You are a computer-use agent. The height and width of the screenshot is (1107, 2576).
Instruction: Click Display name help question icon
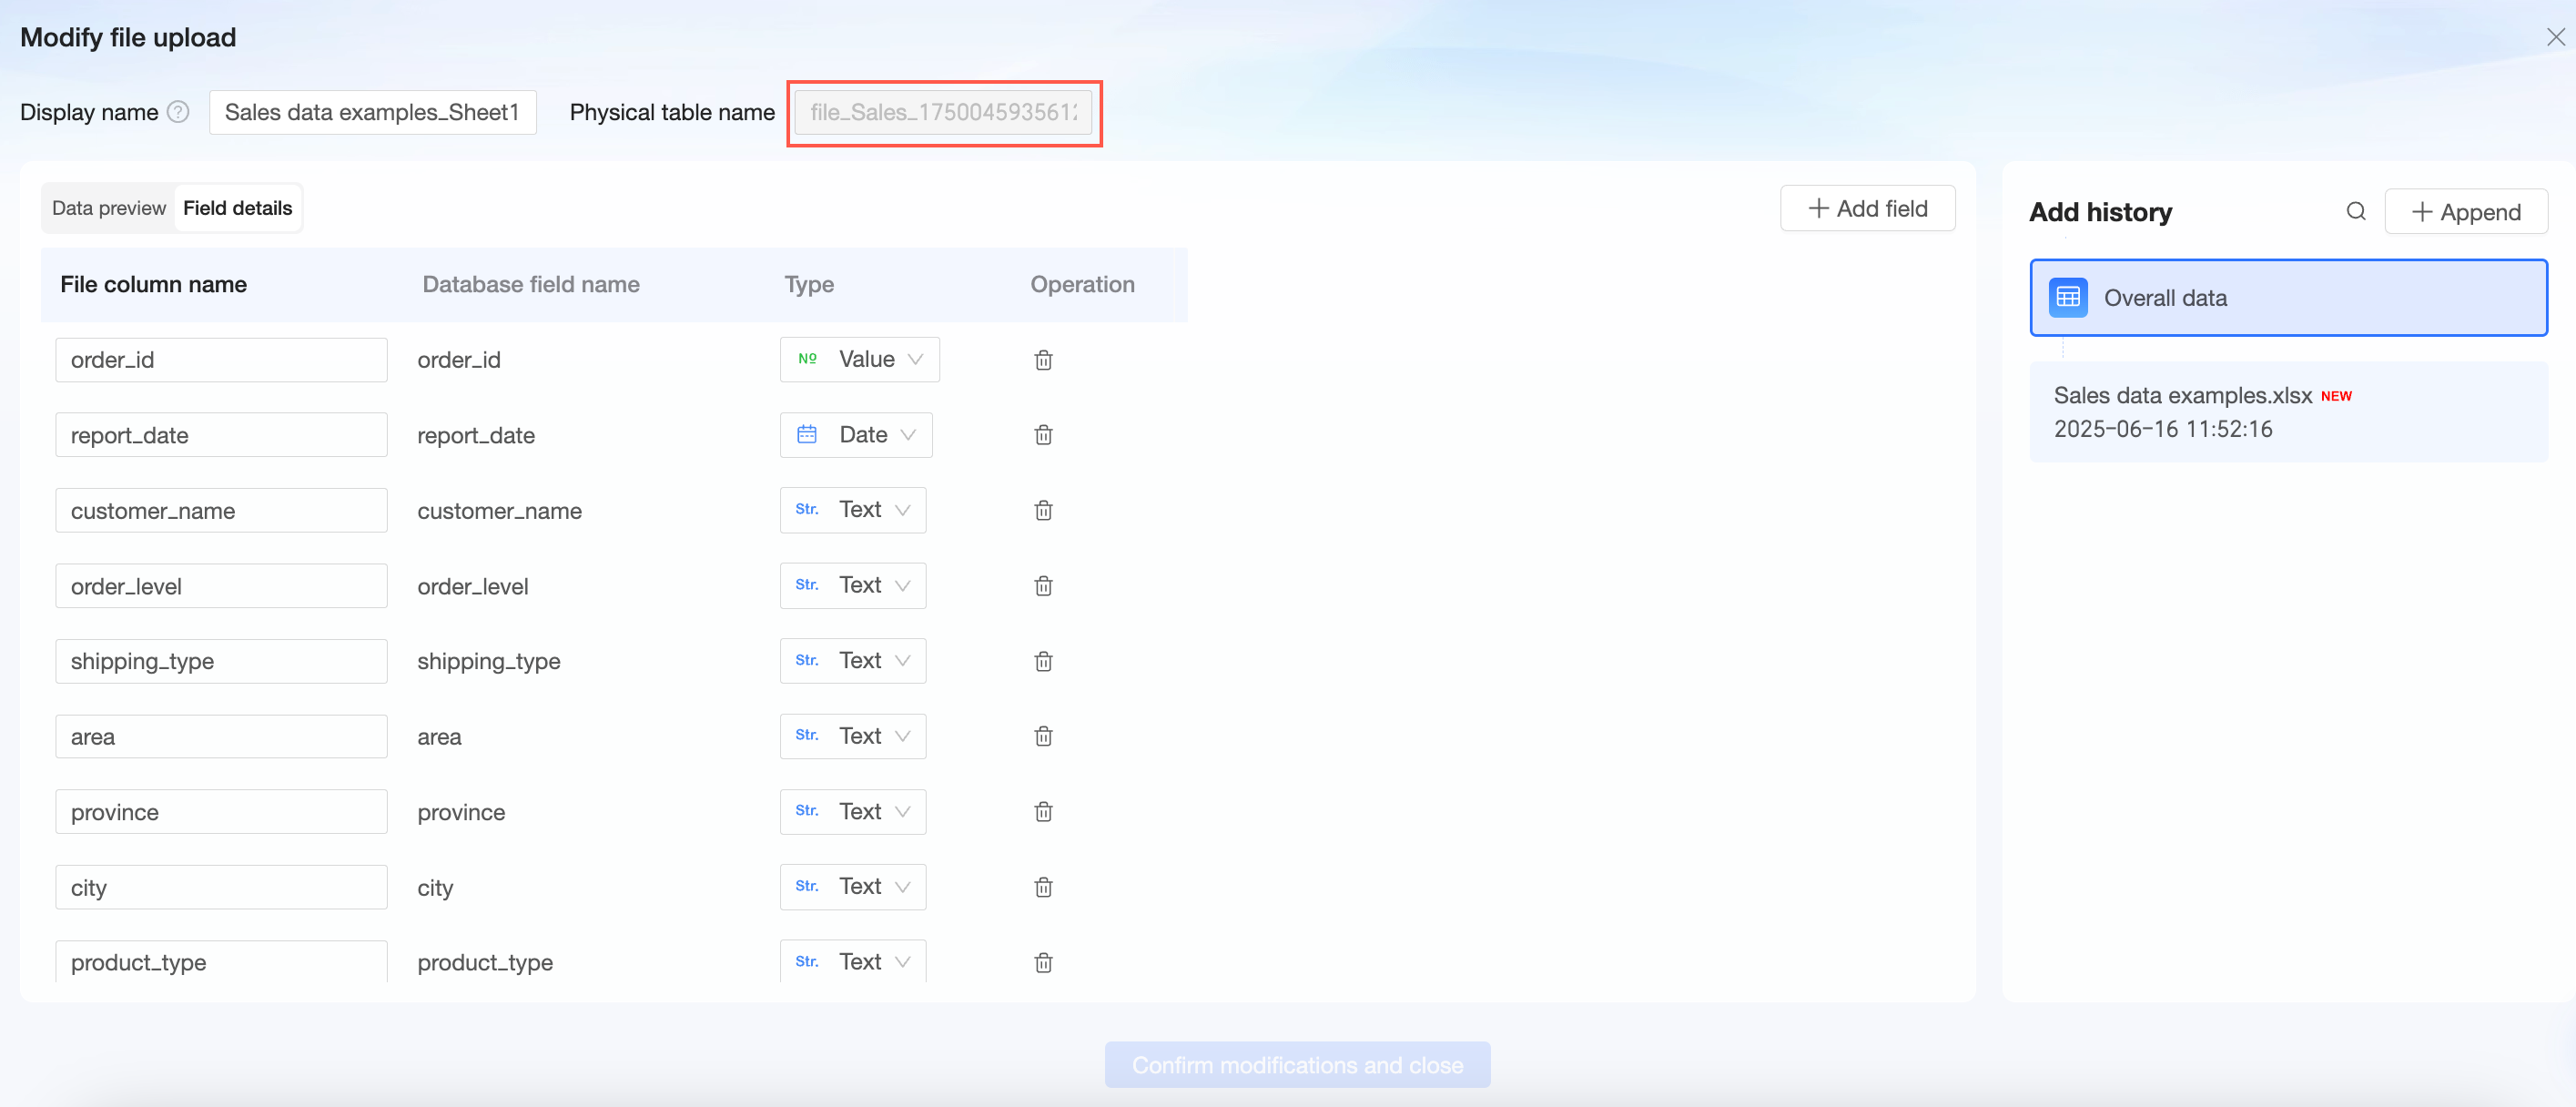point(178,112)
